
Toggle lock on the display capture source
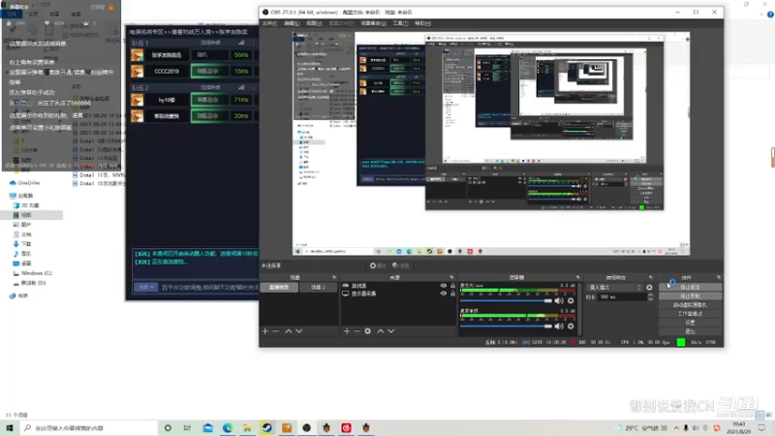452,294
